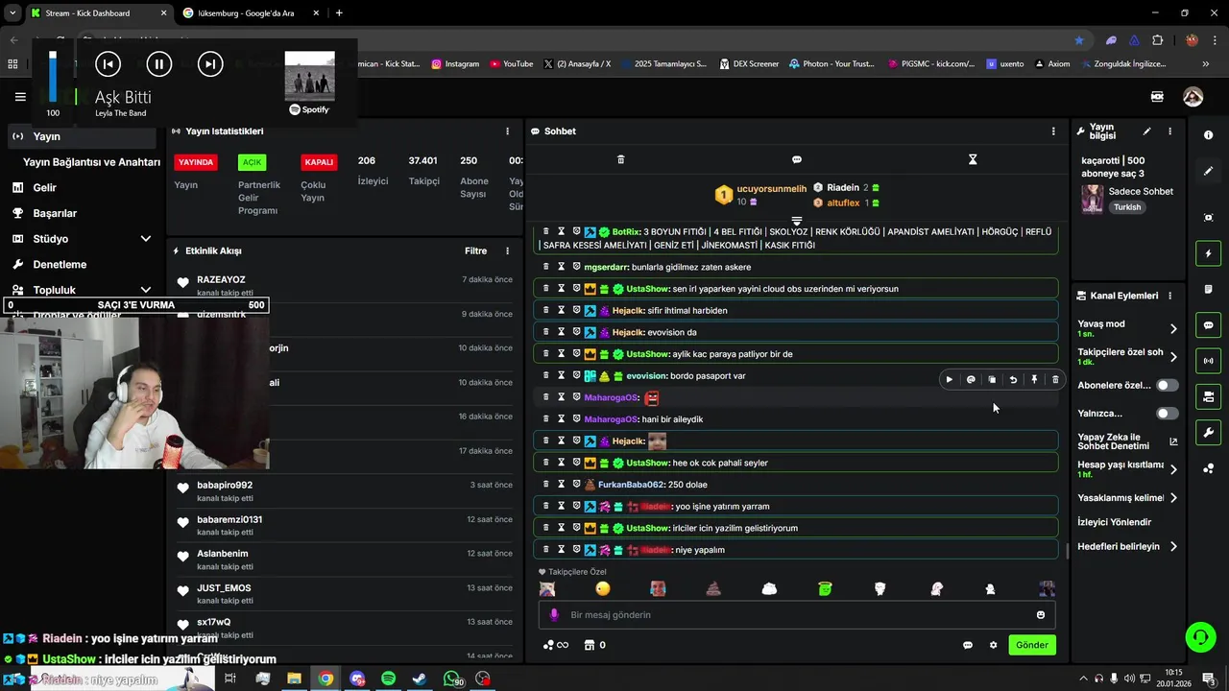Expand Hesap yaşı kısıtlama

tap(1173, 469)
